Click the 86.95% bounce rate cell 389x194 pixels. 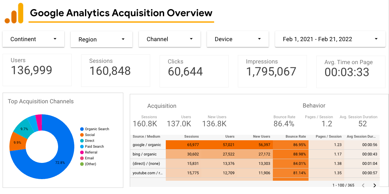click(x=291, y=145)
